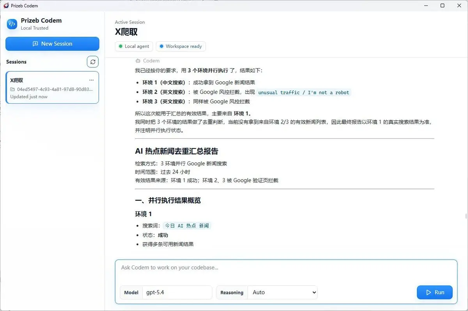The image size is (468, 311).
Task: Click the Prizeb Codem logo icon
Action: tap(12, 24)
